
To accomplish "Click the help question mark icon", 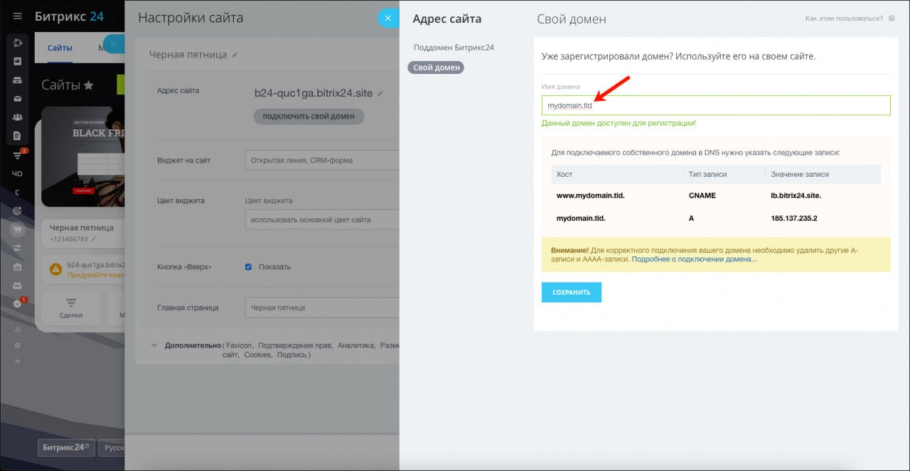I will (x=892, y=18).
